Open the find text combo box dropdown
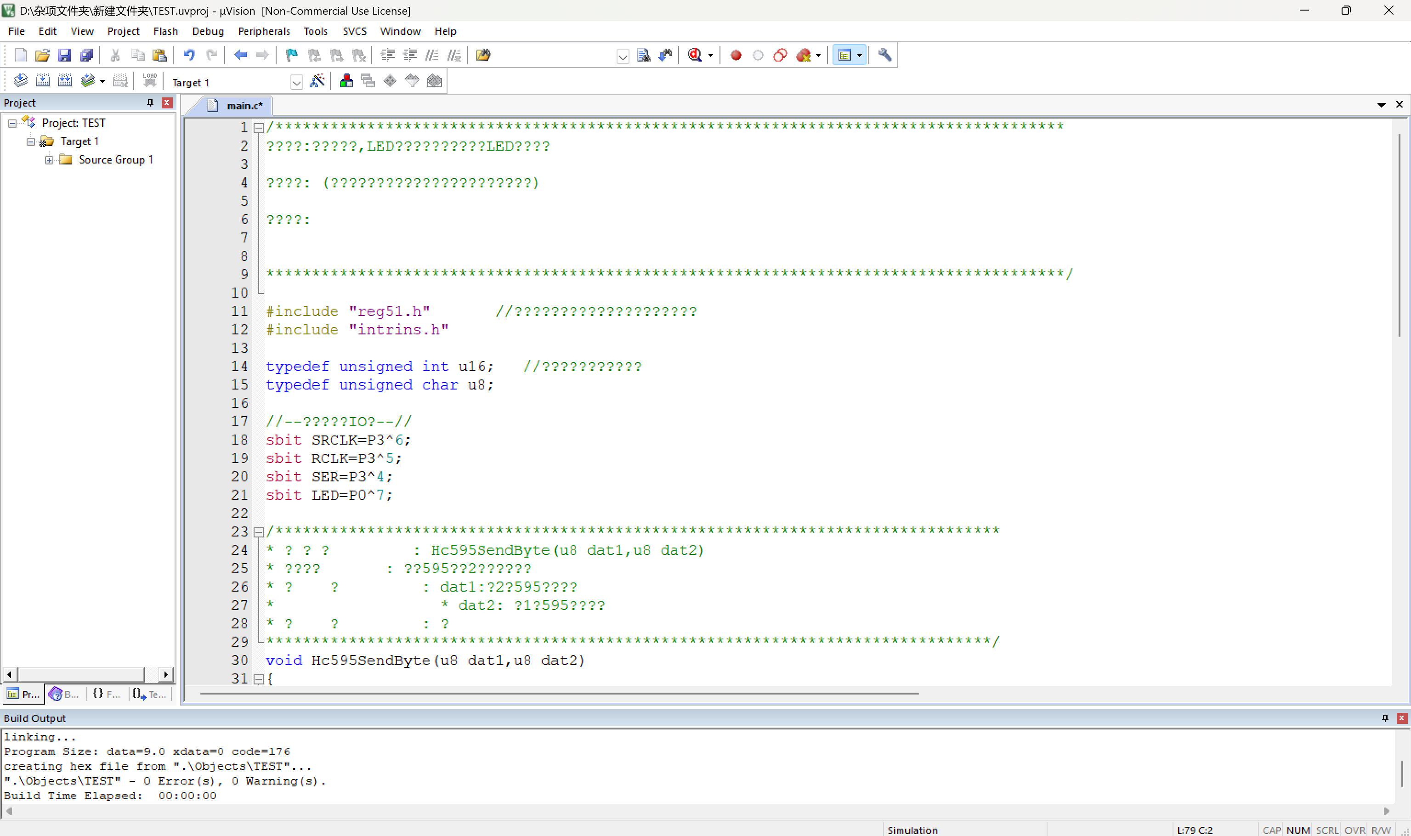The height and width of the screenshot is (836, 1411). click(622, 56)
